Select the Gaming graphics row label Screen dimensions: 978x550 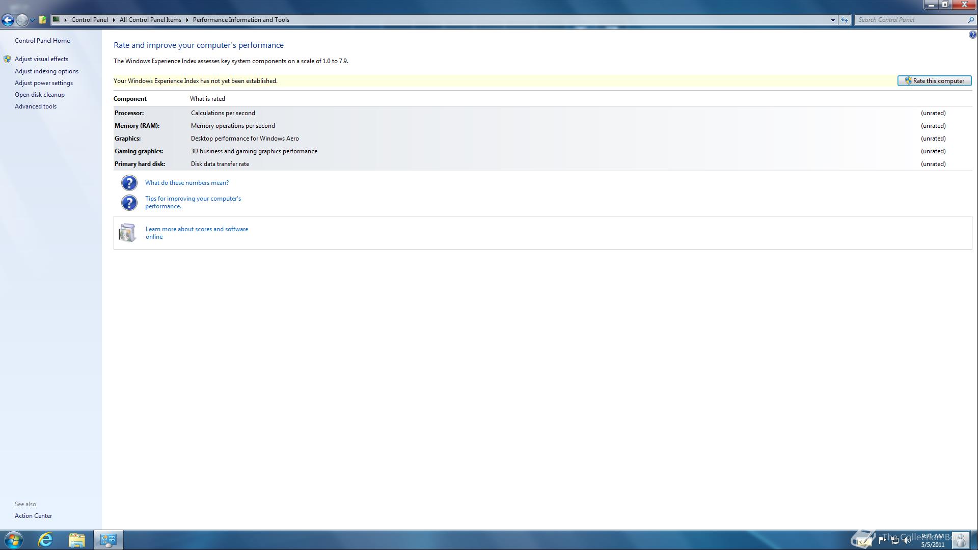pos(139,151)
